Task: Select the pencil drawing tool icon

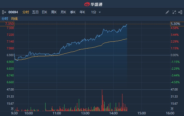Action: coord(167,12)
